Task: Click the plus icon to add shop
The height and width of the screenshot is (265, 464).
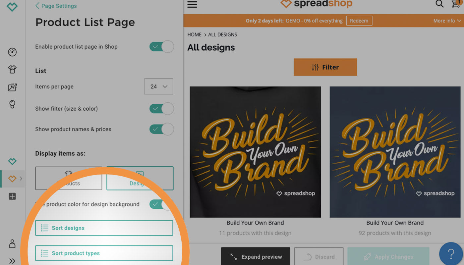Action: tap(12, 196)
